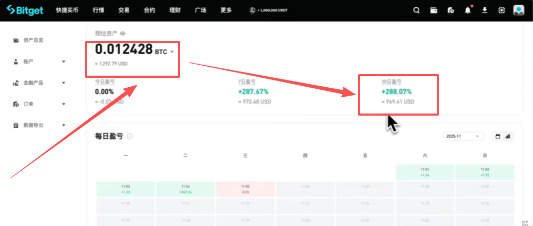Switch daily PnL to bar chart view
Image resolution: width=533 pixels, height=226 pixels.
point(508,136)
